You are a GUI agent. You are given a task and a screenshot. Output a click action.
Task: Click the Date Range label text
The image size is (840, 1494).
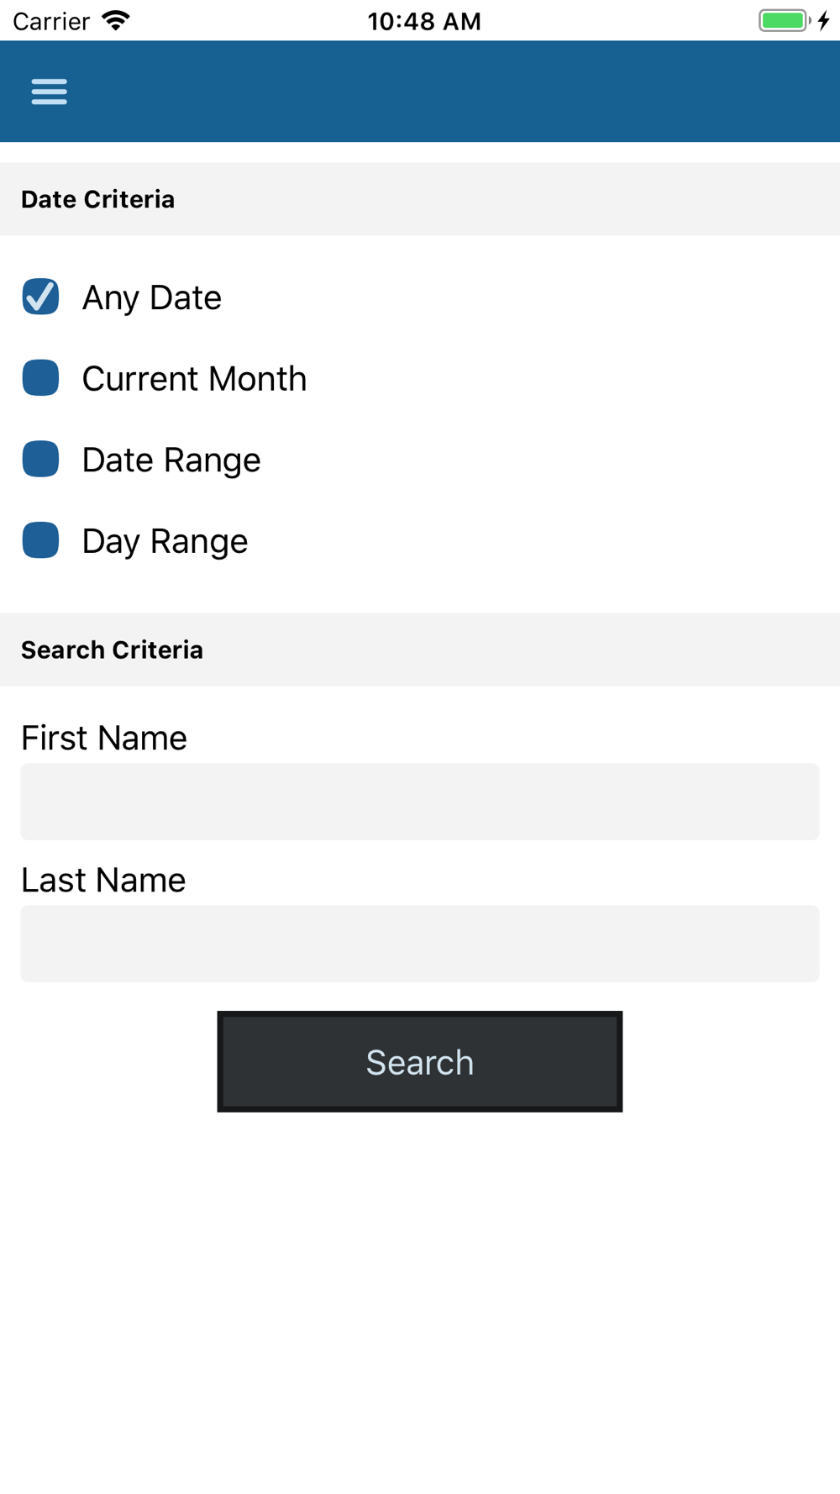point(171,460)
